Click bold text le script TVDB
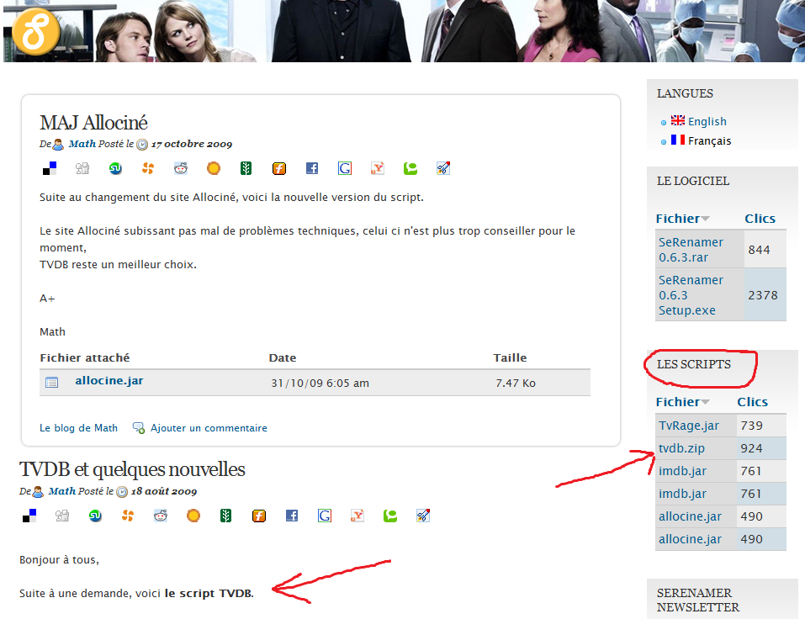This screenshot has height=619, width=805. pos(208,593)
